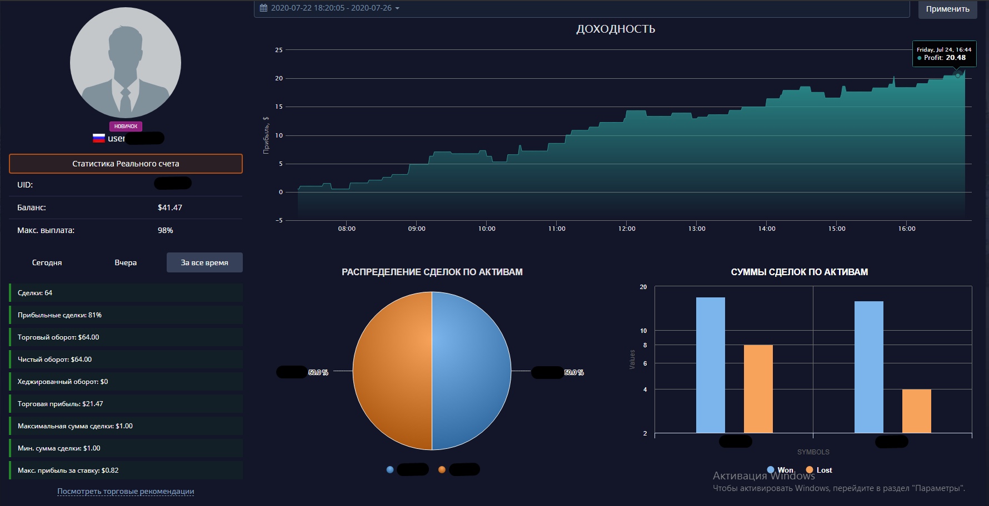
Task: Click the Прибыльные сделки: 81% row
Action: click(126, 315)
